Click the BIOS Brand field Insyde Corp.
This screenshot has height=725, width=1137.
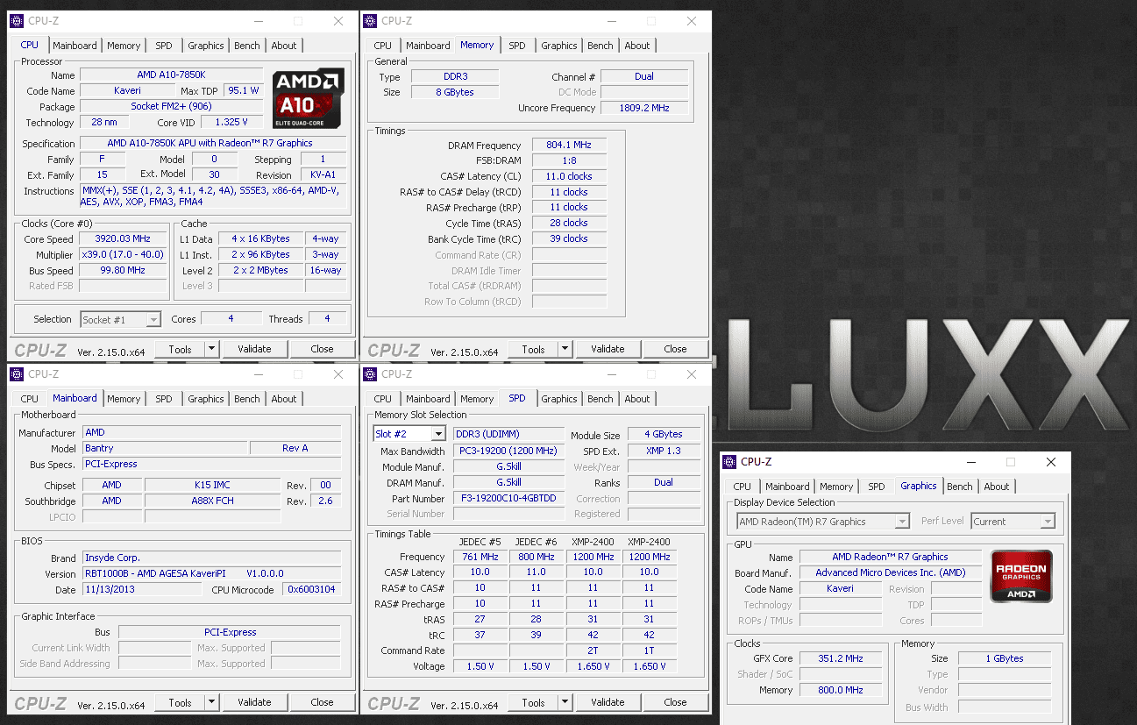tap(211, 558)
